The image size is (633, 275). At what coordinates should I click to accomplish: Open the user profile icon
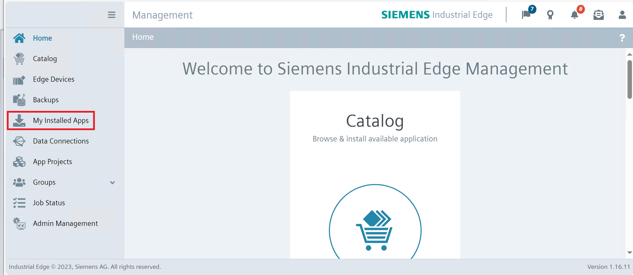point(622,15)
